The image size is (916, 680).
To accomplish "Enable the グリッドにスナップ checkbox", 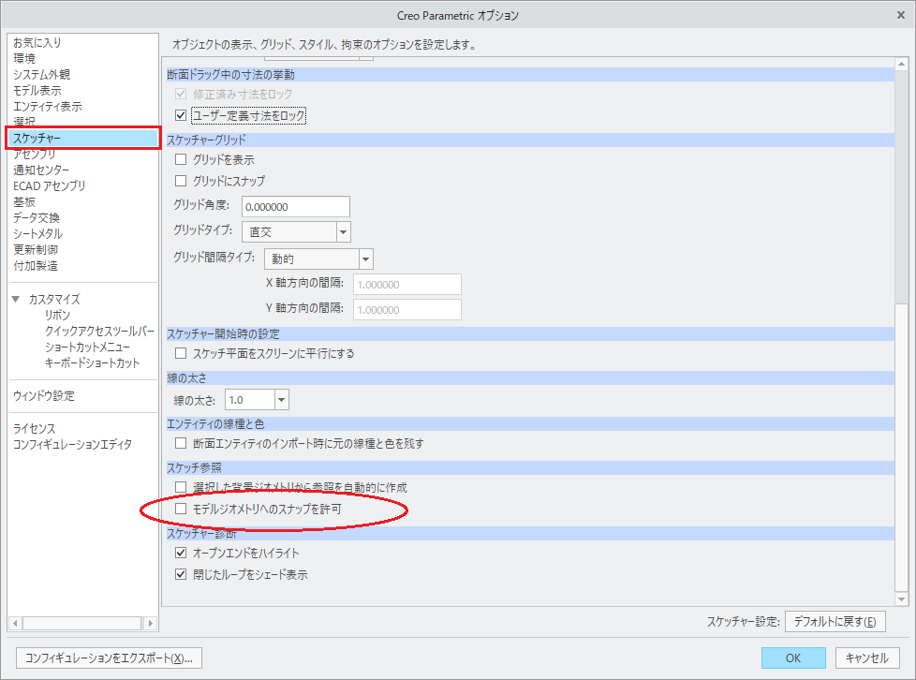I will 182,181.
